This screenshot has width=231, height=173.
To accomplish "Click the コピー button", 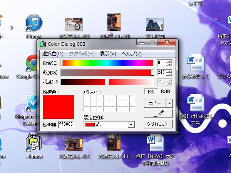I will point(155,103).
